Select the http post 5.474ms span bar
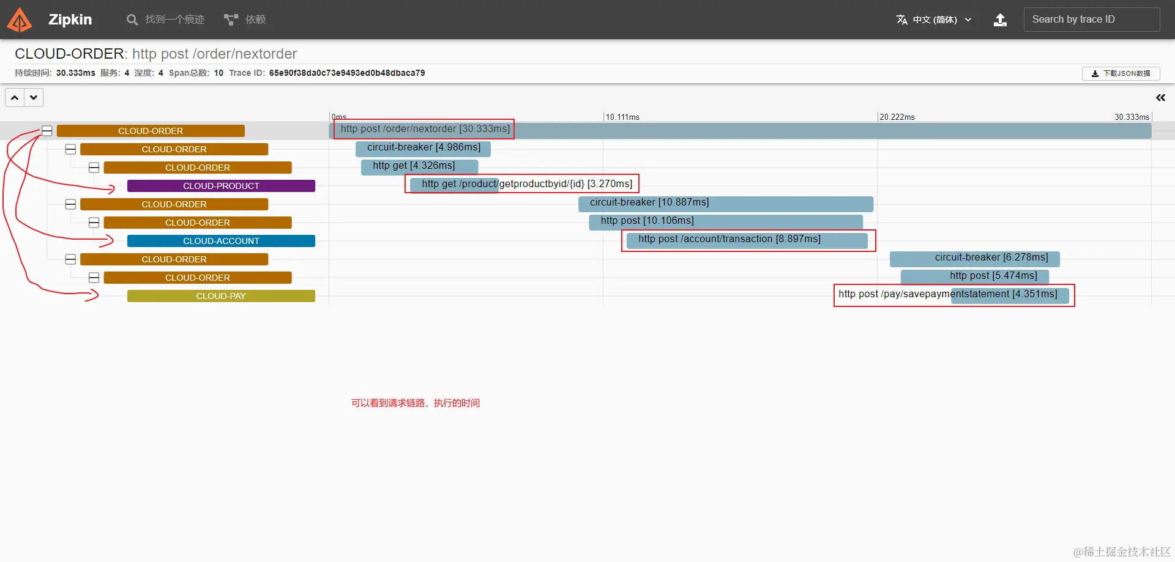 975,277
